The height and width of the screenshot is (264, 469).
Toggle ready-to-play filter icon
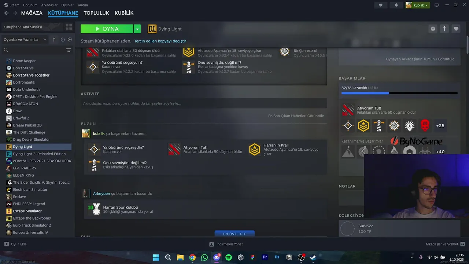pyautogui.click(x=70, y=40)
